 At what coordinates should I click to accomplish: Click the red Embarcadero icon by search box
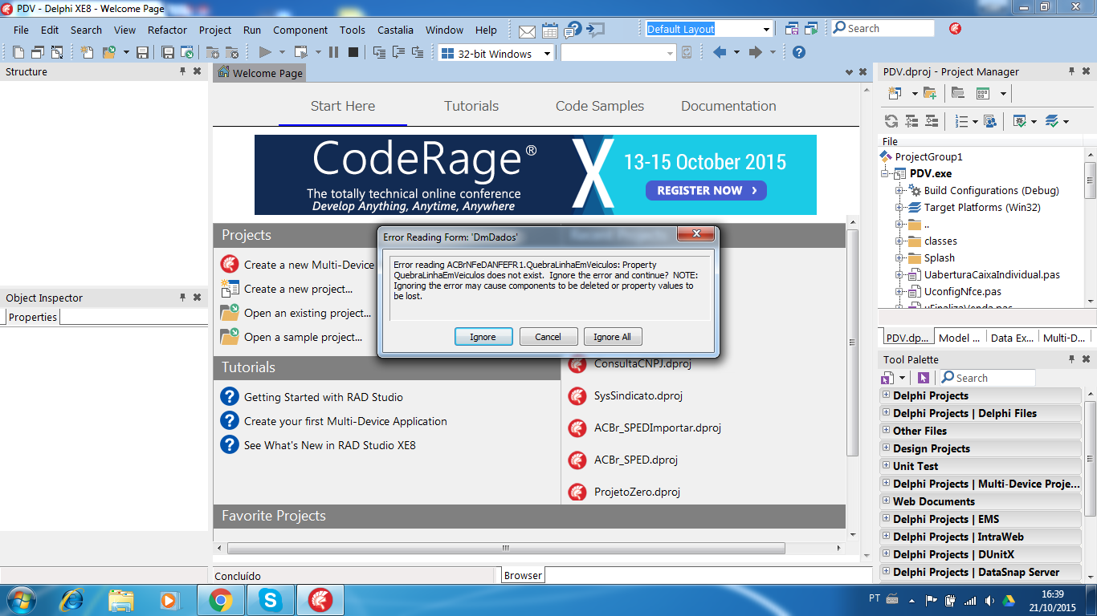click(955, 28)
